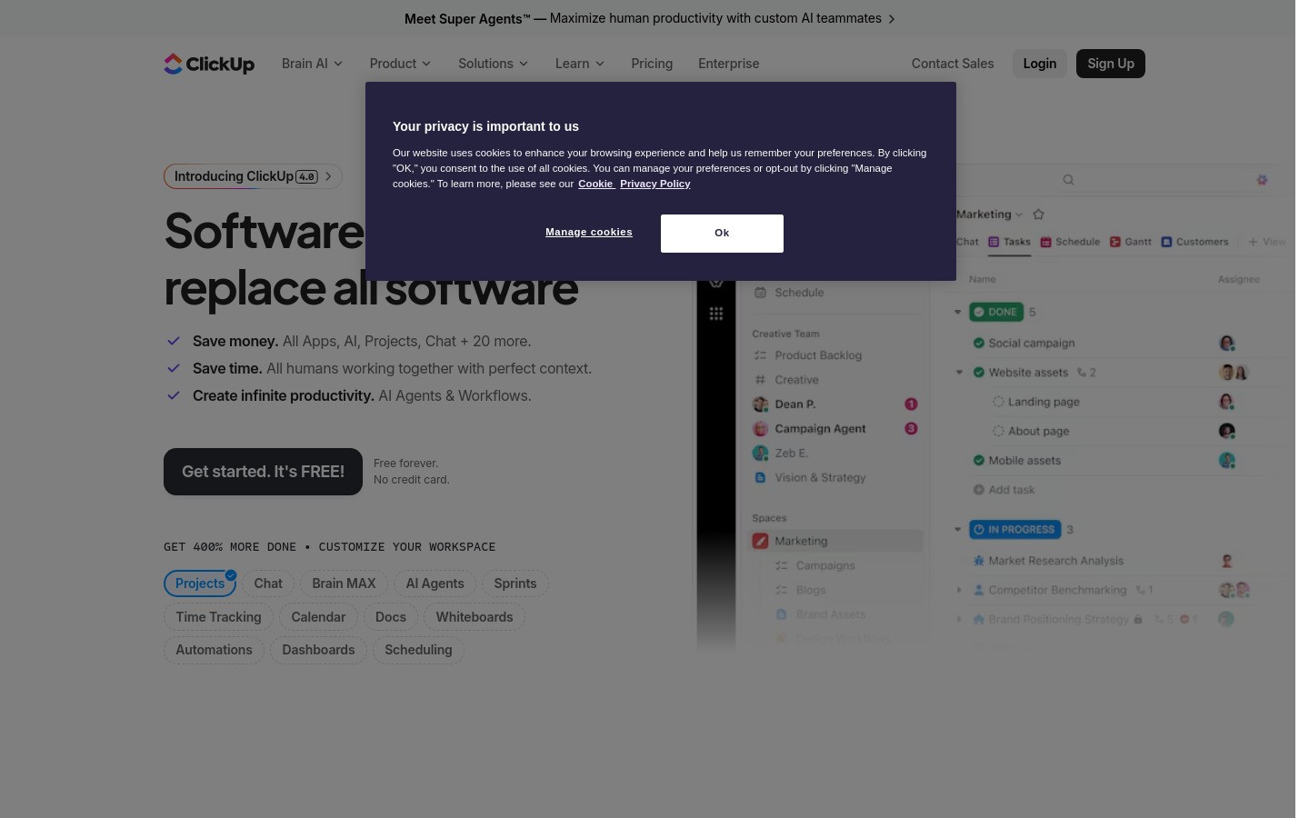Viewport: 1309px width, 818px height.
Task: Click the Brand Assets document icon
Action: tap(781, 614)
